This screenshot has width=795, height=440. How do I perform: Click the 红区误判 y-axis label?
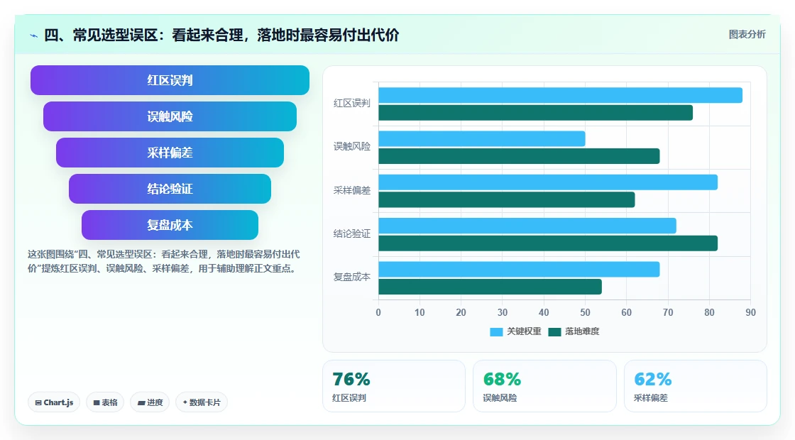click(352, 104)
